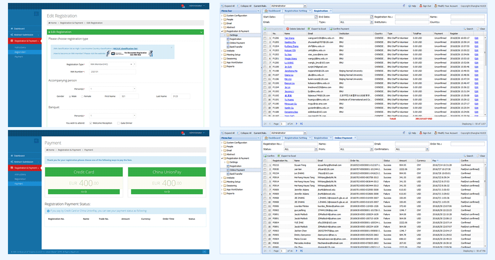Expand System Configuration folder in Registration window tree
Screen dimensions: 495x260
(222, 16)
